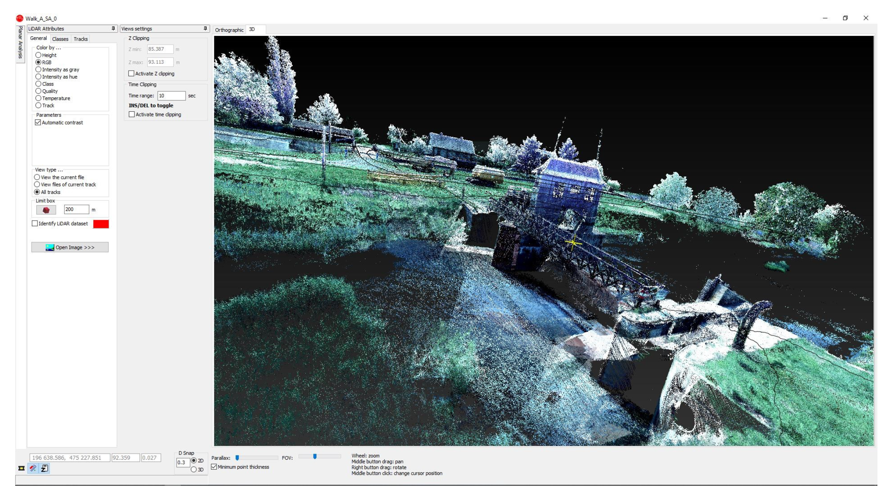
Task: Select View the current file option
Action: pos(37,177)
